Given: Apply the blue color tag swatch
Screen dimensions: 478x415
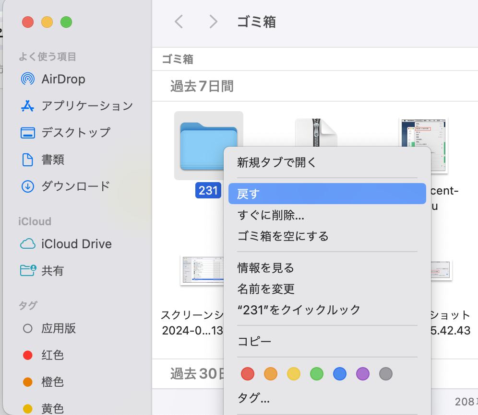Looking at the screenshot, I should pyautogui.click(x=340, y=373).
